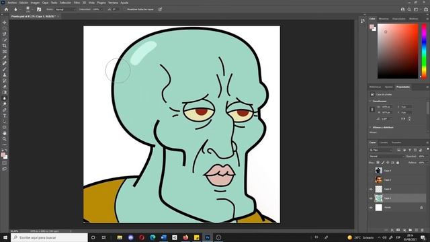Select the Crop tool
The width and height of the screenshot is (430, 242).
pyautogui.click(x=5, y=46)
